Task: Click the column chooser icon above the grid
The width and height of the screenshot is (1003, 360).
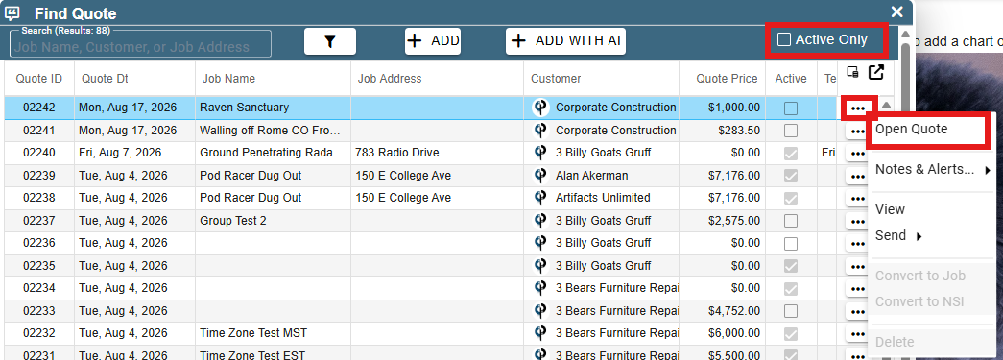Action: coord(852,72)
